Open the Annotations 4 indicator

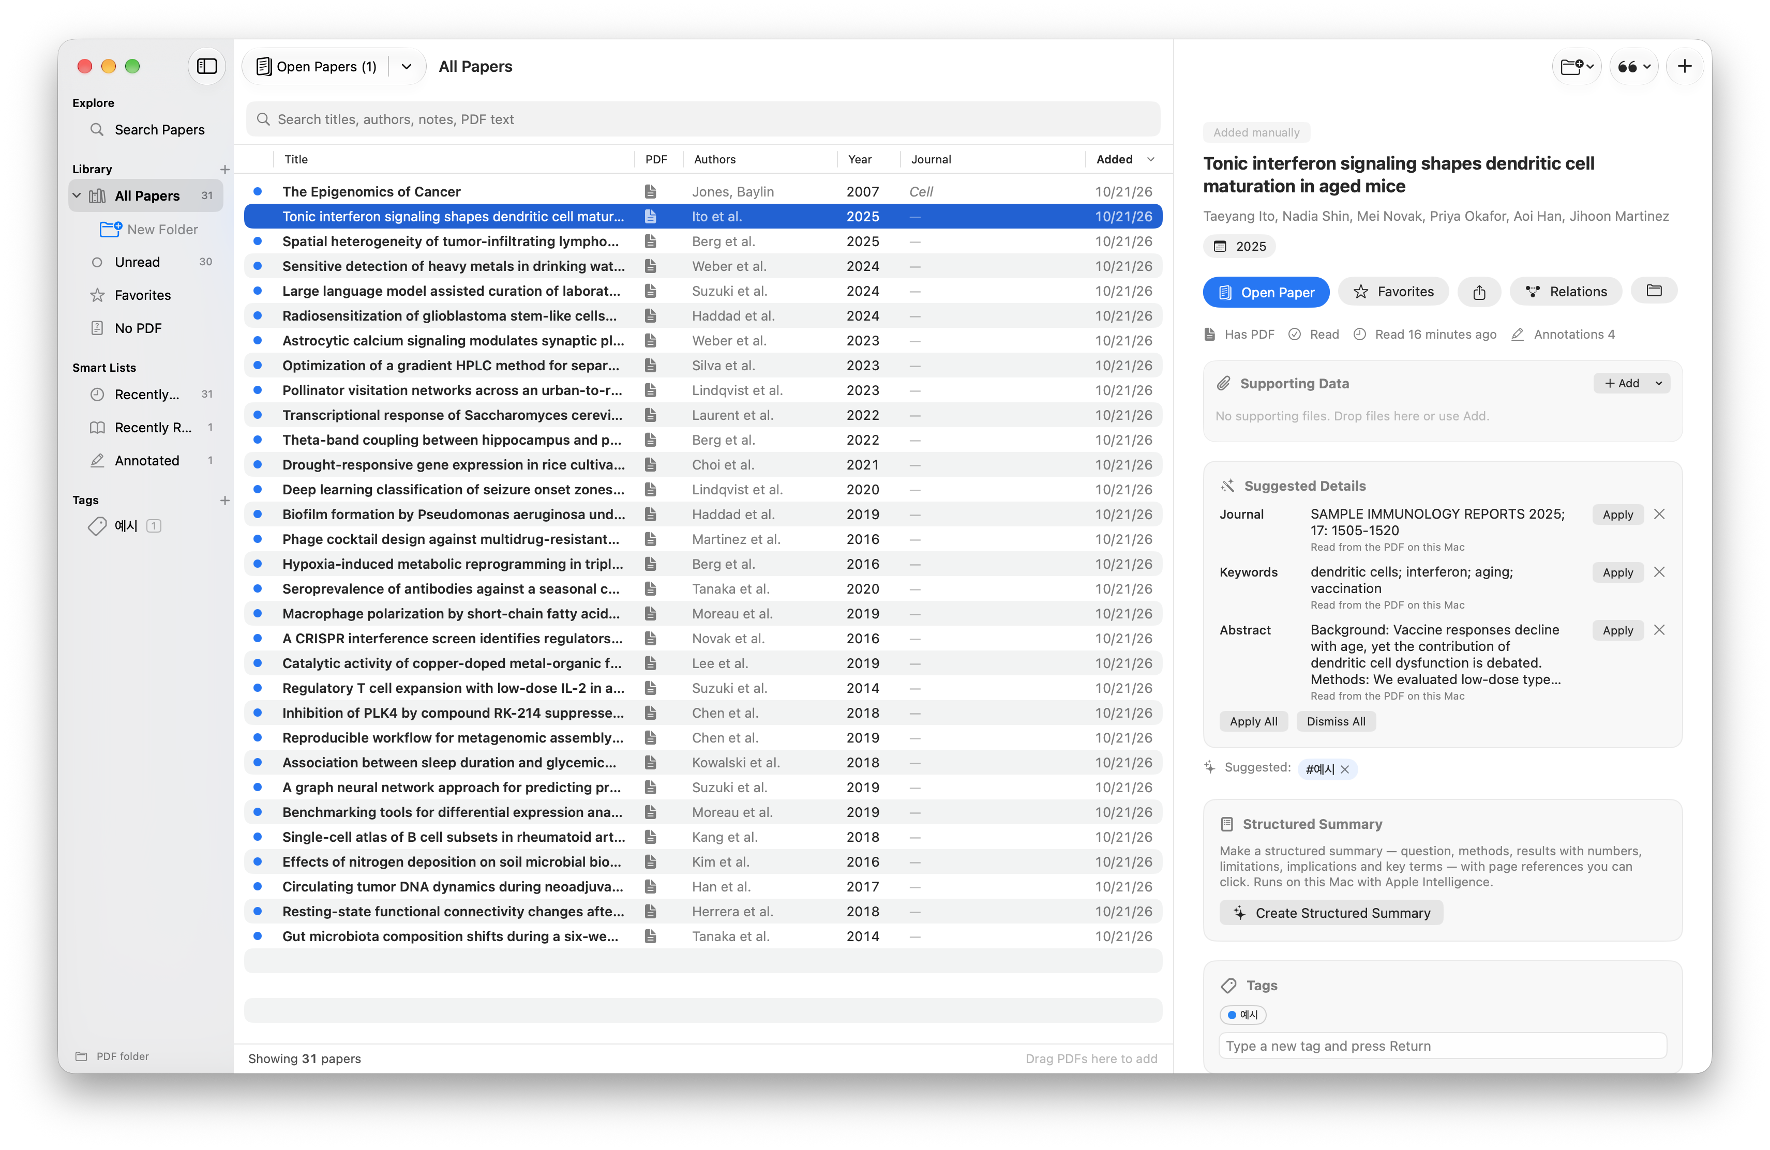coord(1563,335)
